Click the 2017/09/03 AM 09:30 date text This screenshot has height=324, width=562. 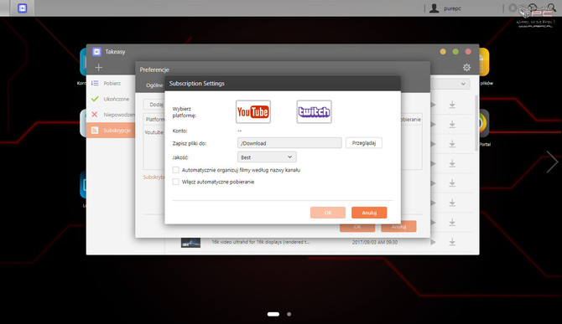375,242
